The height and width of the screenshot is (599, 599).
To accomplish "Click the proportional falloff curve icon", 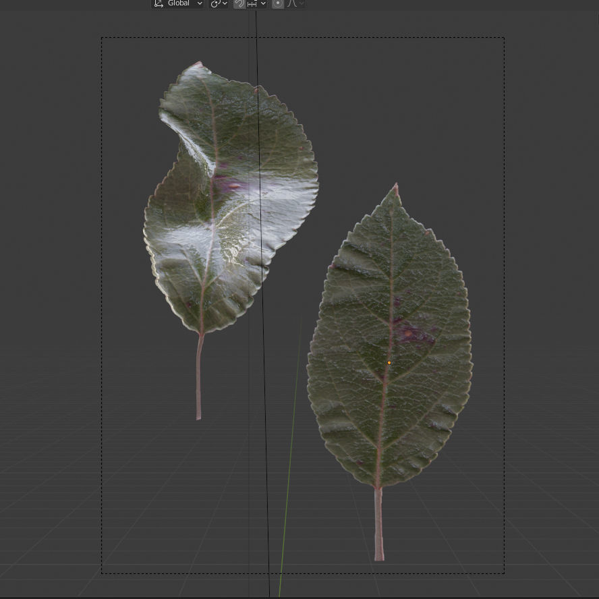I will pyautogui.click(x=291, y=4).
